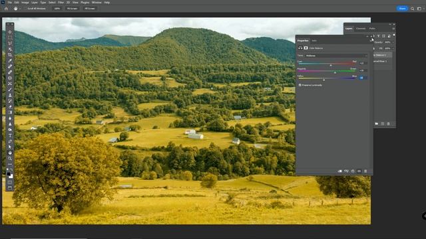426x239 pixels.
Task: Click the Magenta-Green slider handle
Action: coord(335,72)
